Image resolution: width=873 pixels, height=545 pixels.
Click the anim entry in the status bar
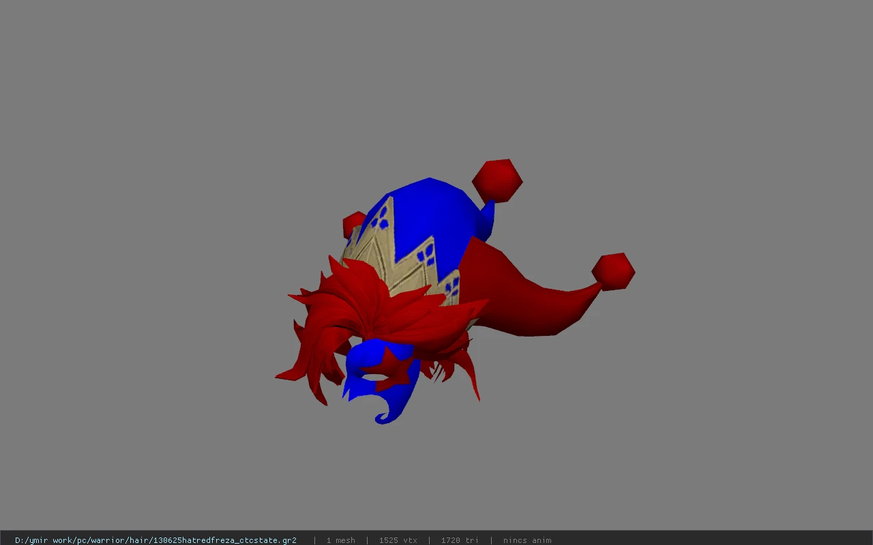point(527,540)
